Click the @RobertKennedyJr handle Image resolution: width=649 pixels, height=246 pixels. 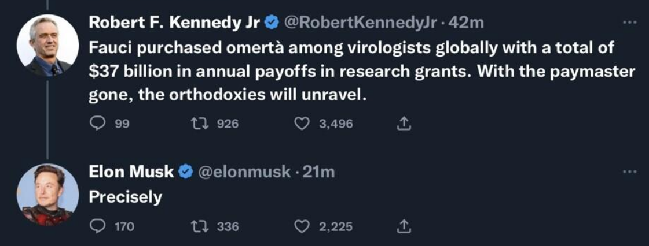pos(358,23)
